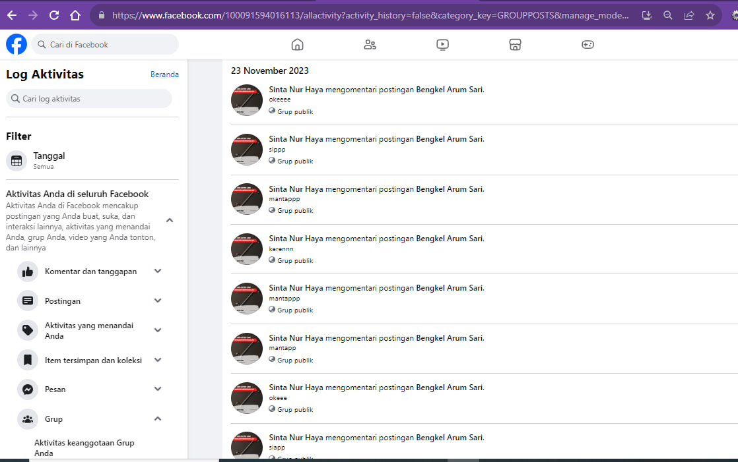The image size is (738, 462).
Task: Open the Watch video tab icon
Action: tap(442, 45)
